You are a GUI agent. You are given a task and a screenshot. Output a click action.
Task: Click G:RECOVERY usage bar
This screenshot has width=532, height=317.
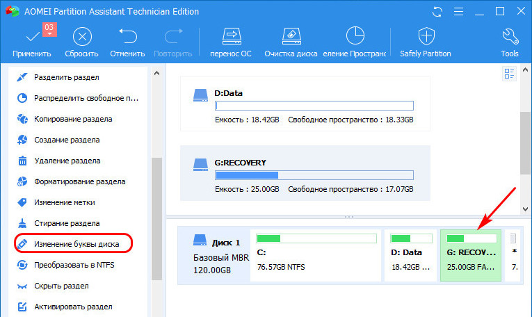pyautogui.click(x=314, y=175)
